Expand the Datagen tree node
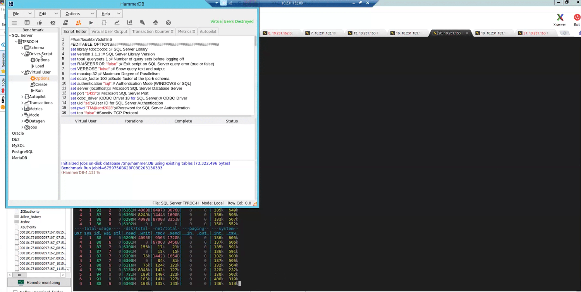Viewport: 581px width, 292px height. 22,121
